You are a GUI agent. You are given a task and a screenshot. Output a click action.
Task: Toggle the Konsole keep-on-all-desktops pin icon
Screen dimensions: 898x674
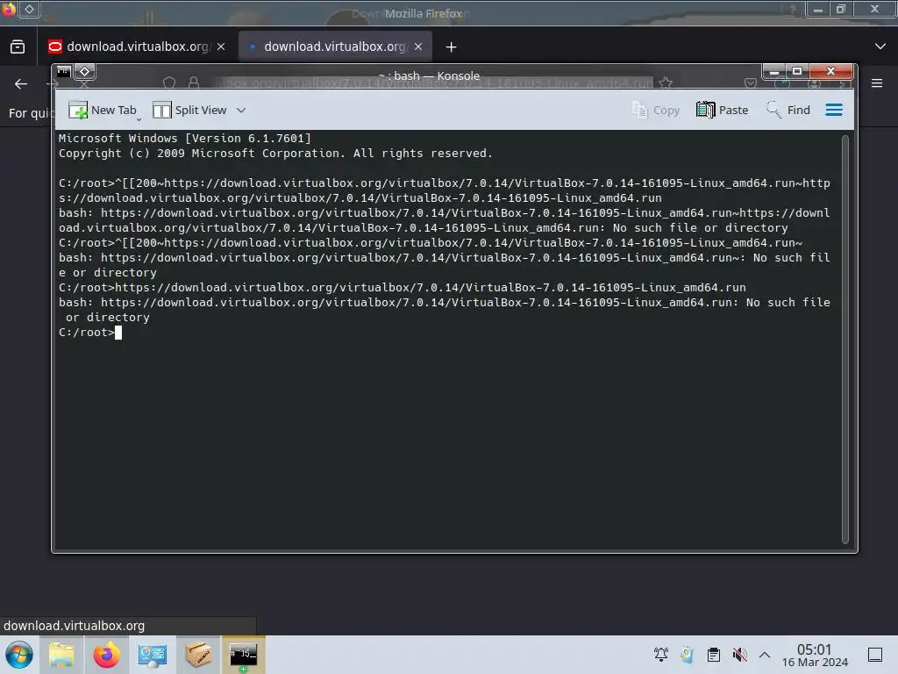[85, 72]
